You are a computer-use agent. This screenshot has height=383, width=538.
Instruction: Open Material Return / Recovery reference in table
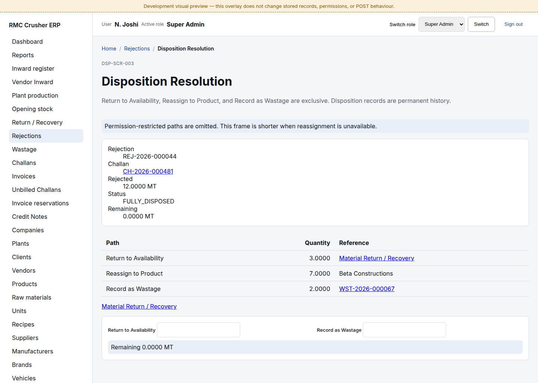377,258
